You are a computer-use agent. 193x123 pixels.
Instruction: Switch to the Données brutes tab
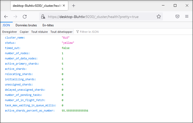point(26,25)
